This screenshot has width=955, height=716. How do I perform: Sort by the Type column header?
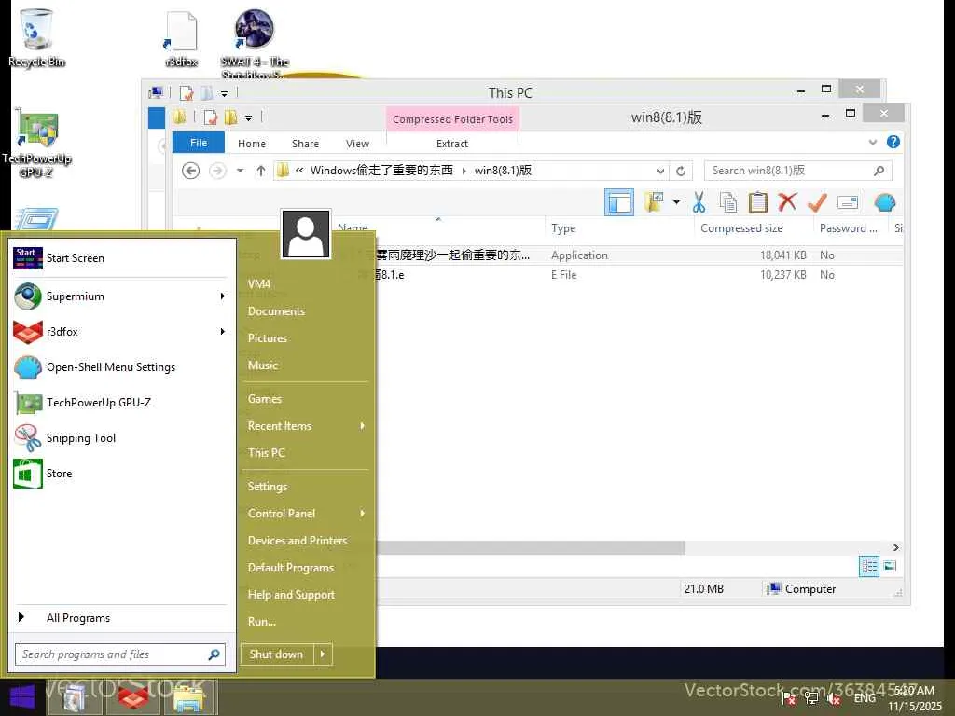(619, 228)
